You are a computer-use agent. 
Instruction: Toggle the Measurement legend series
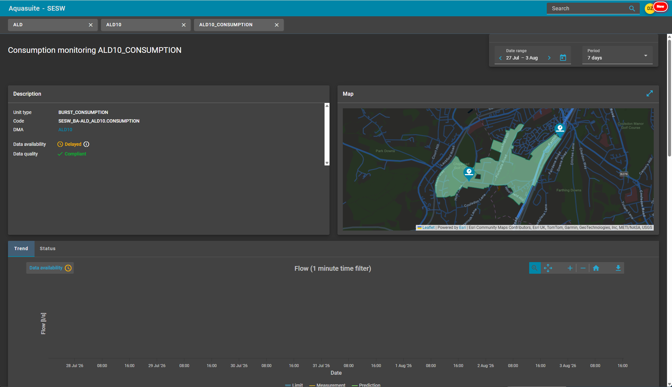pyautogui.click(x=327, y=385)
